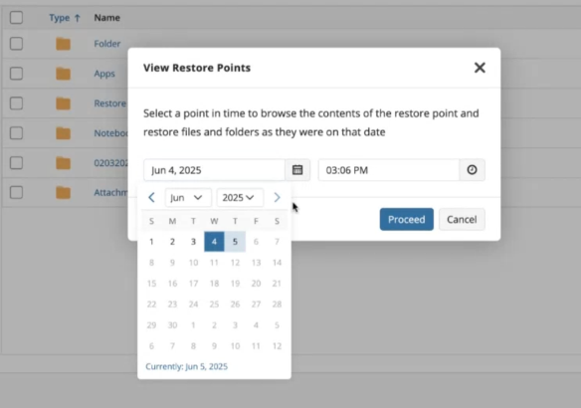Close the View Restore Points dialog
Viewport: 581px width, 408px height.
pyautogui.click(x=480, y=68)
